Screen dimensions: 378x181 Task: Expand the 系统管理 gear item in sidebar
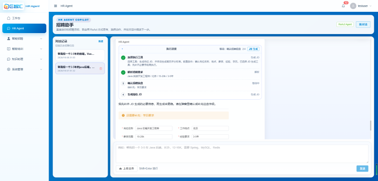pyautogui.click(x=25, y=69)
